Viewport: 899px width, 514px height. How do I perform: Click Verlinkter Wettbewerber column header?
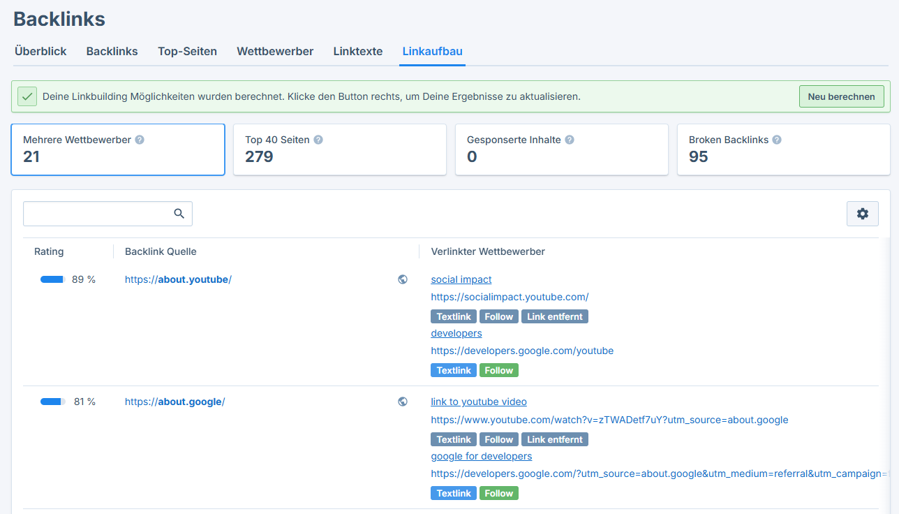[x=488, y=251]
